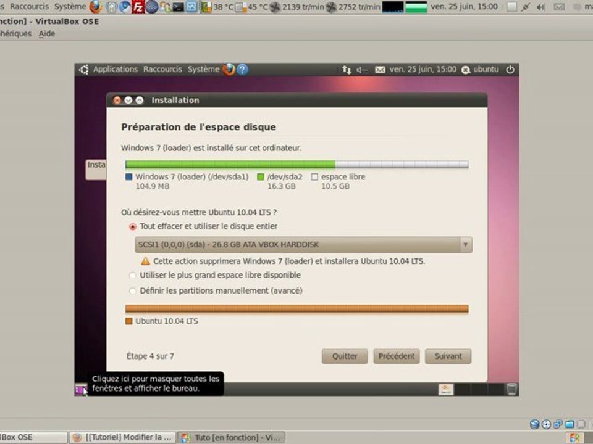Viewport: 593px width, 444px height.
Task: Click the Quitter button
Action: [345, 356]
